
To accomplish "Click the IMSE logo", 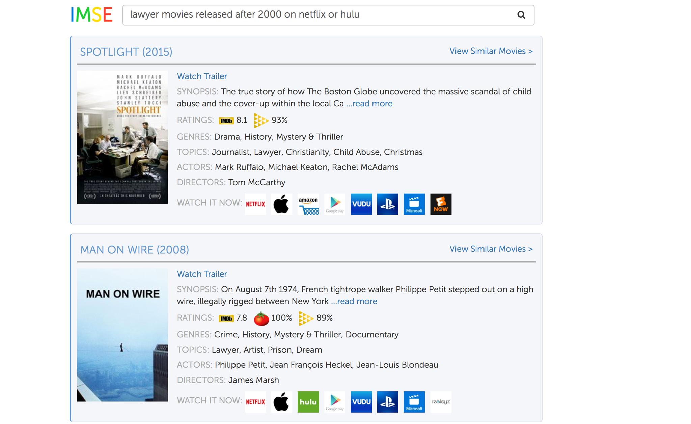I will [91, 14].
